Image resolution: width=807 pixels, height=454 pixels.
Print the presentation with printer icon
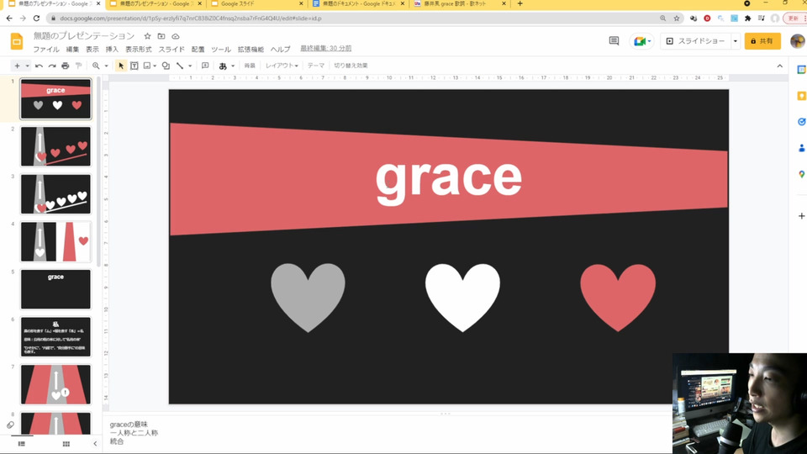[x=66, y=66]
